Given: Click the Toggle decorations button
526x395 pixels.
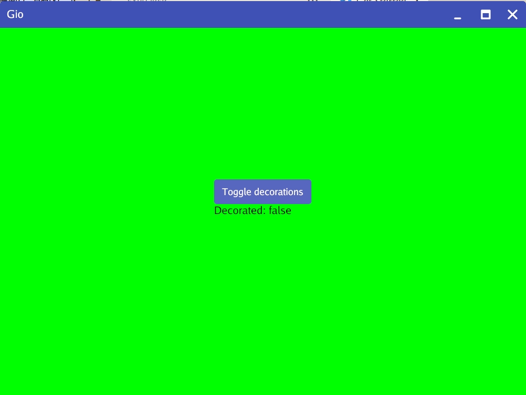Looking at the screenshot, I should coord(262,192).
